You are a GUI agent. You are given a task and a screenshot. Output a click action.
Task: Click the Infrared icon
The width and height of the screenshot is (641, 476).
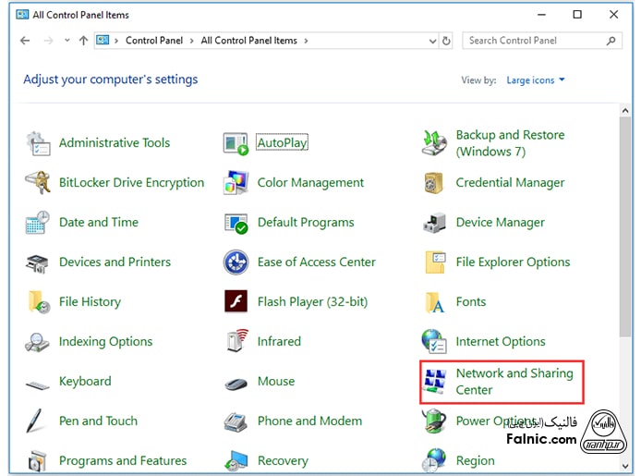[x=236, y=342]
